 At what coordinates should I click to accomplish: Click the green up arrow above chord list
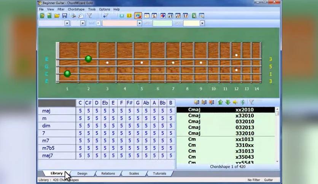[220, 102]
